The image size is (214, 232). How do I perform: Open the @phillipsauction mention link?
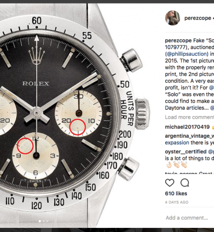click(x=188, y=54)
